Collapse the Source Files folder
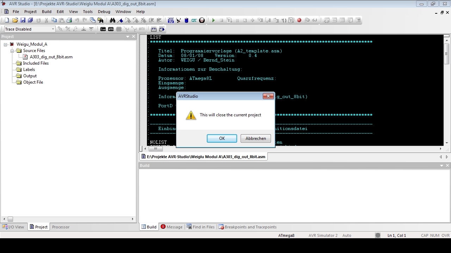This screenshot has height=253, width=451. point(12,51)
